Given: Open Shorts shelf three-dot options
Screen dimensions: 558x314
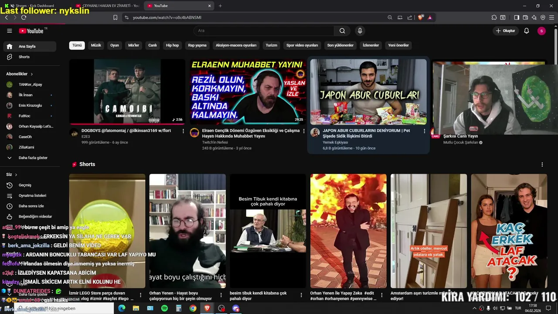Looking at the screenshot, I should [542, 164].
